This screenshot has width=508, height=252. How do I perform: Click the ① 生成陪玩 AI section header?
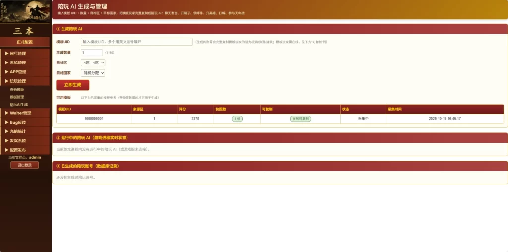[280, 29]
